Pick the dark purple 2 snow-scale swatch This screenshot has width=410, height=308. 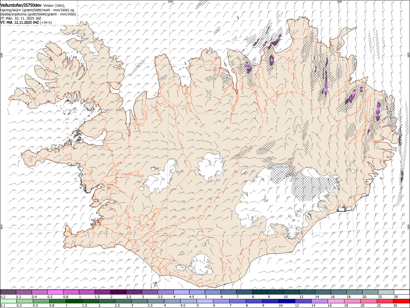pyautogui.click(x=118, y=292)
